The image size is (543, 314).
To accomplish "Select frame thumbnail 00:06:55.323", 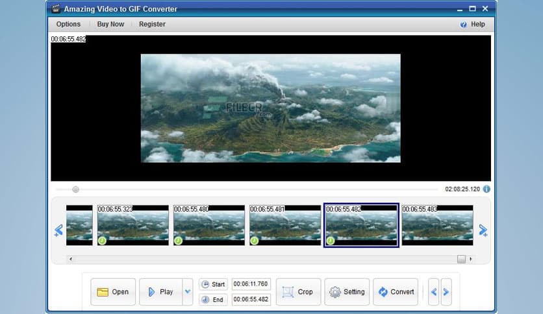I will point(133,225).
